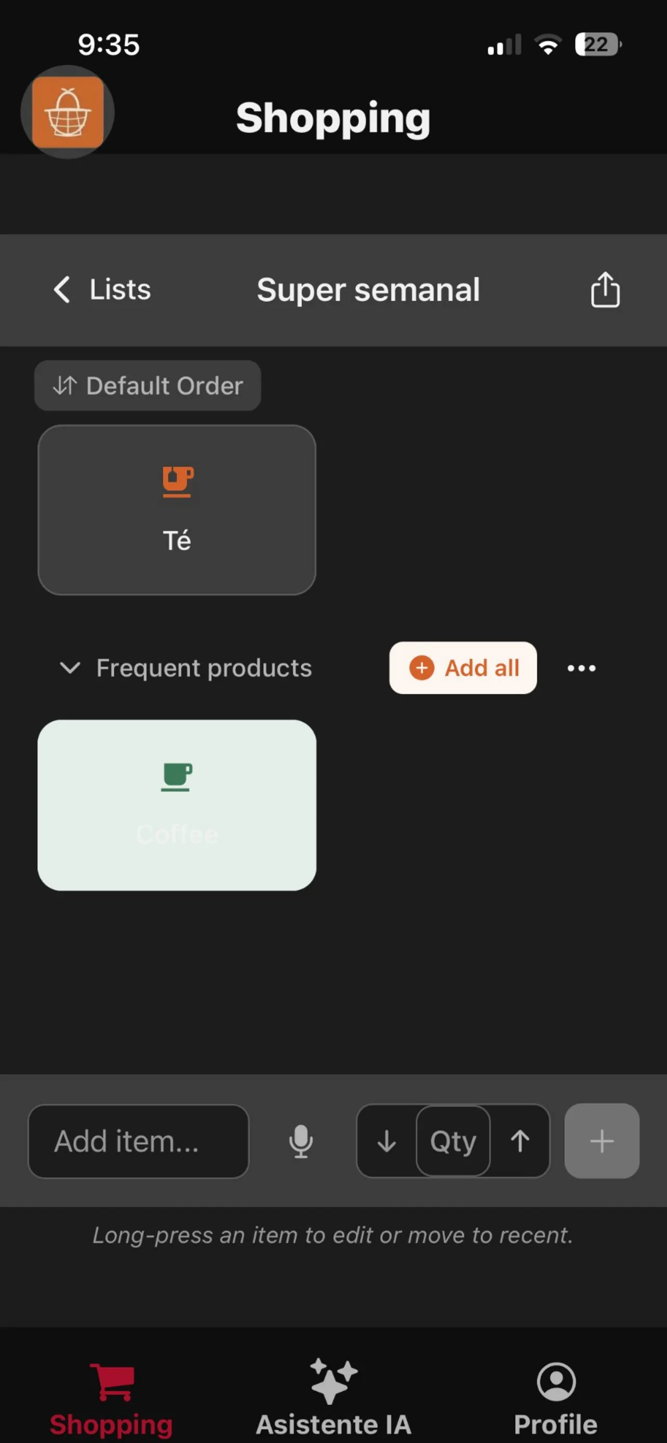Open the frequent products options menu

[581, 669]
